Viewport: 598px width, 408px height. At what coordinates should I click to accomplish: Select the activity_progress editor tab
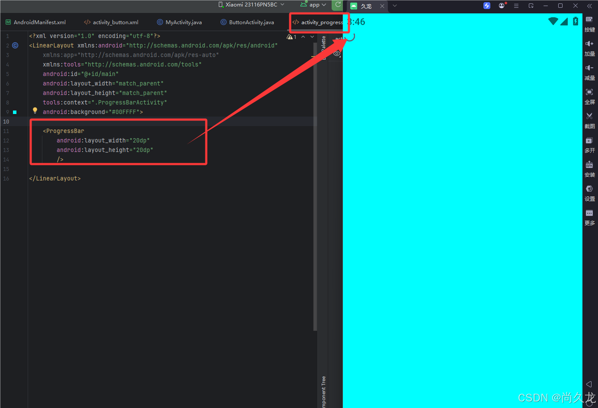[318, 22]
